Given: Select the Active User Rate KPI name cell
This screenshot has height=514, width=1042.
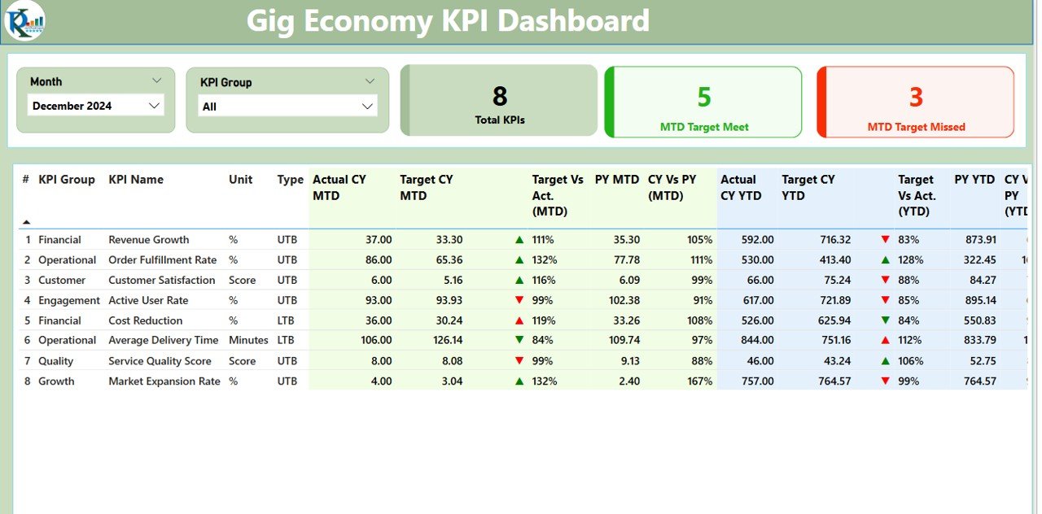Looking at the screenshot, I should (x=148, y=301).
